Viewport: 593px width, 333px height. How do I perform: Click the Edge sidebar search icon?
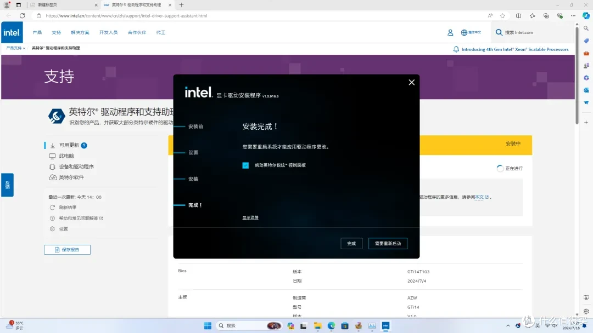586,28
